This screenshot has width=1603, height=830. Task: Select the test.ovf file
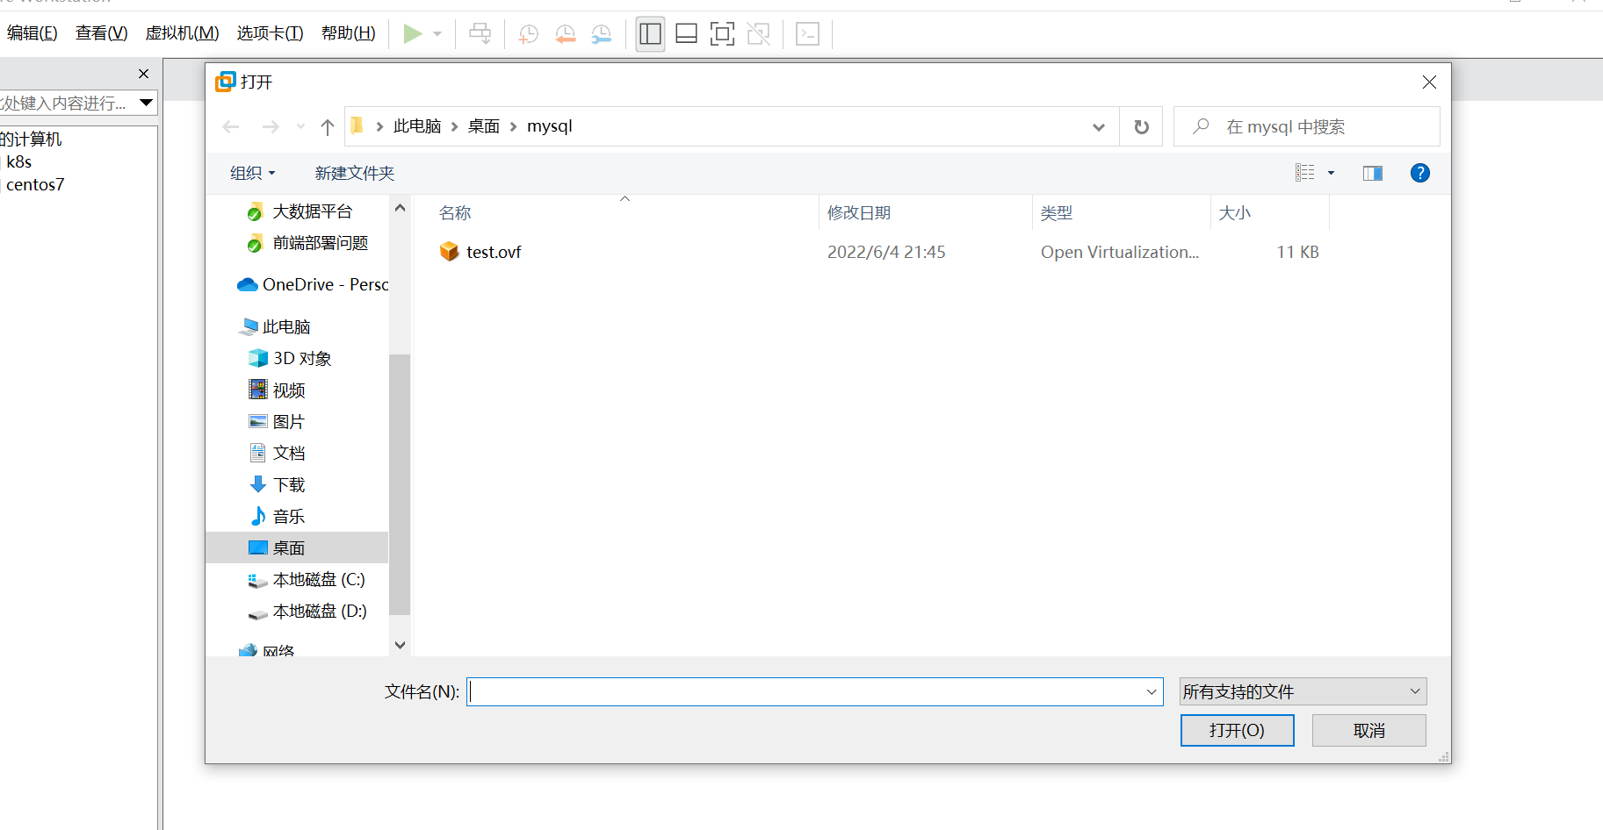pyautogui.click(x=493, y=252)
